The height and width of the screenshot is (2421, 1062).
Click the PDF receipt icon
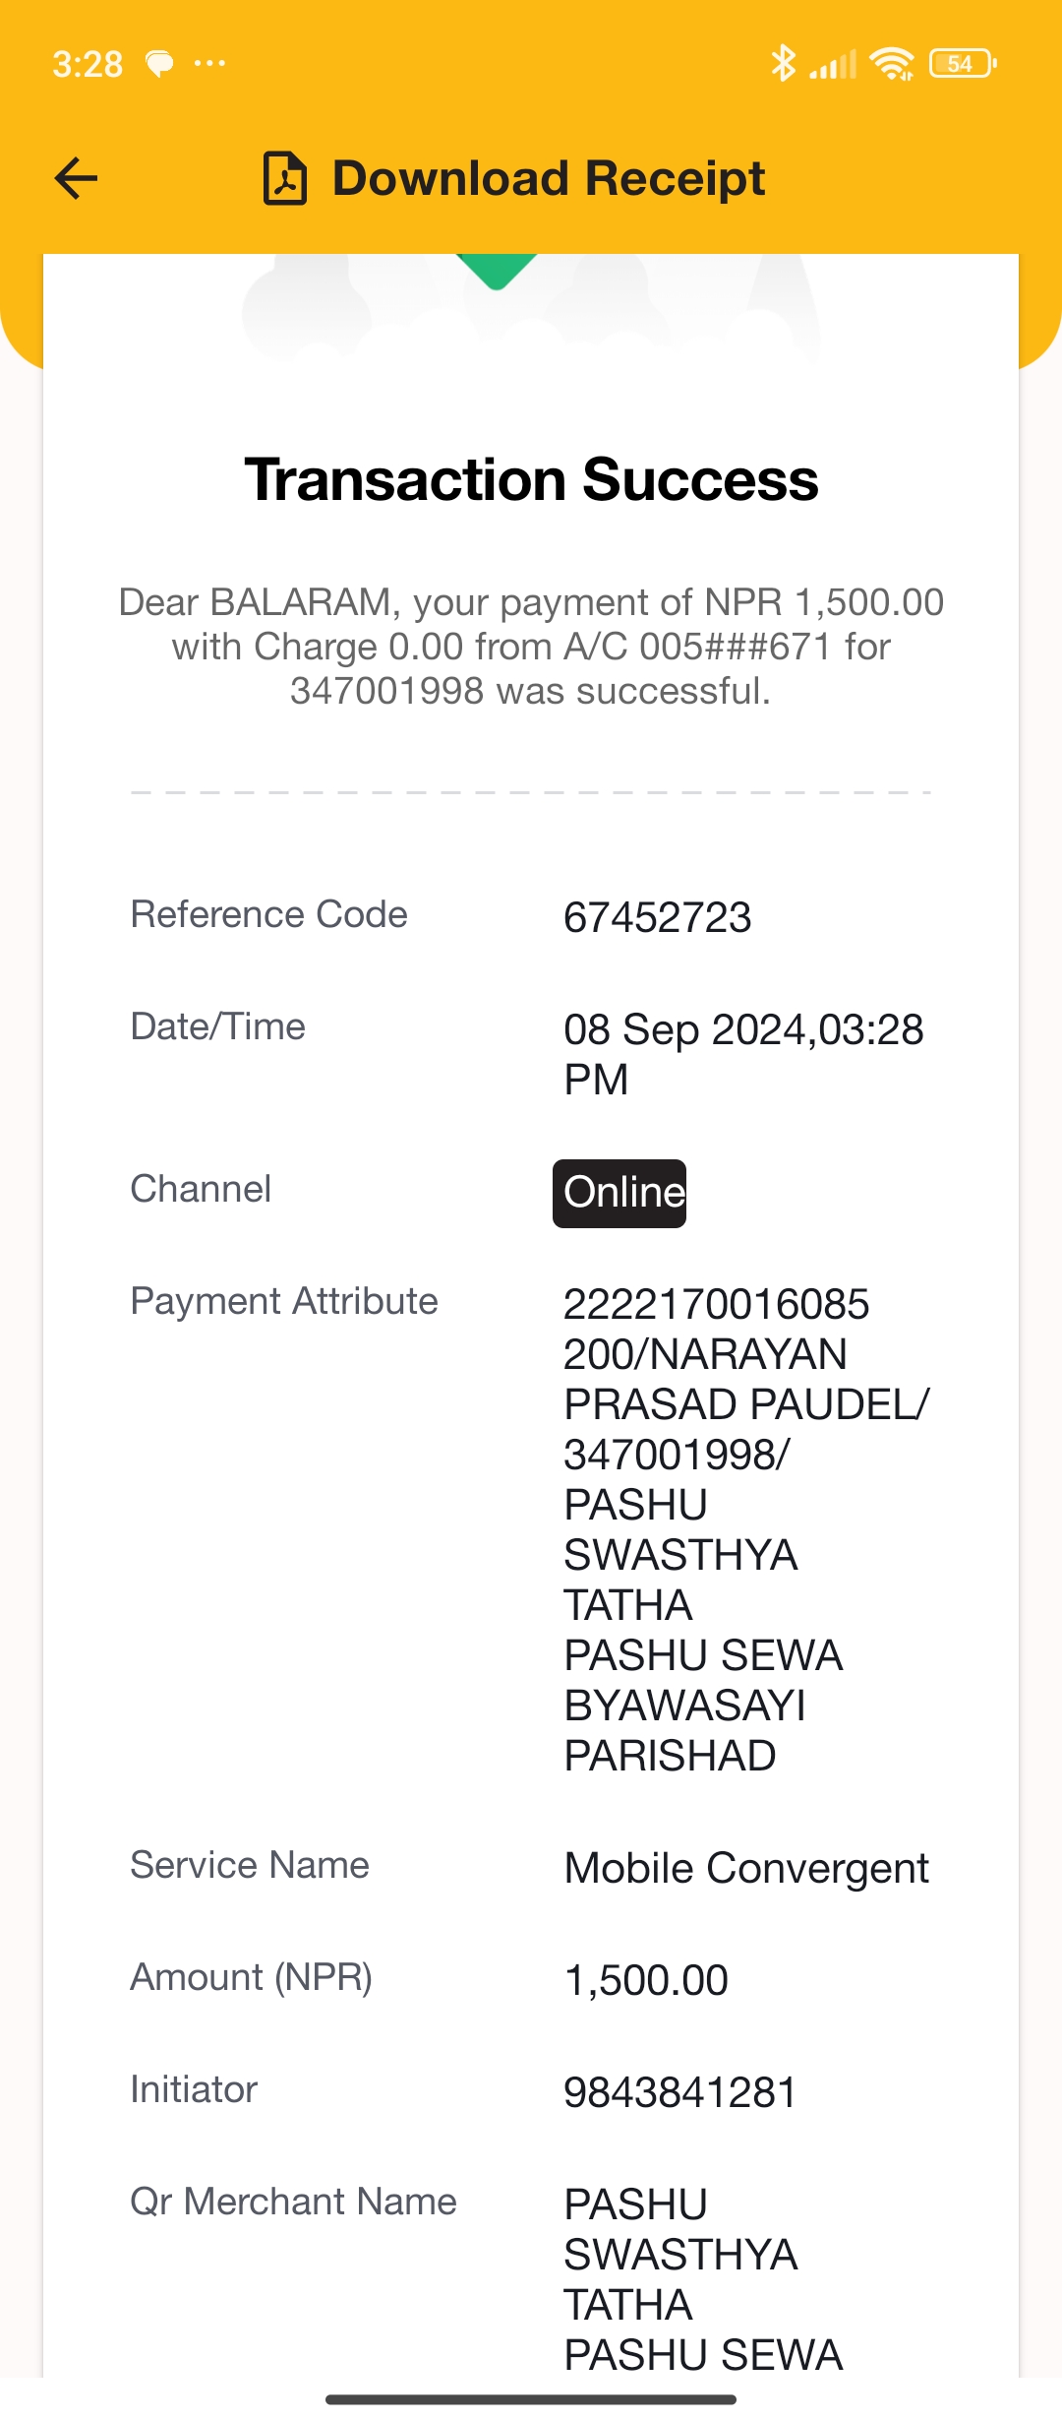[285, 178]
